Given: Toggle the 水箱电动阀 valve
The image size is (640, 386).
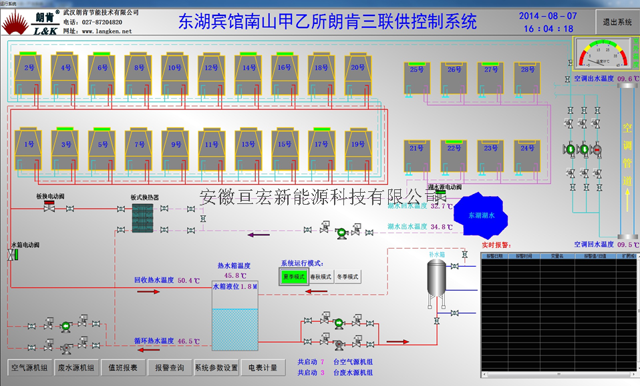Looking at the screenshot, I should coord(13,255).
